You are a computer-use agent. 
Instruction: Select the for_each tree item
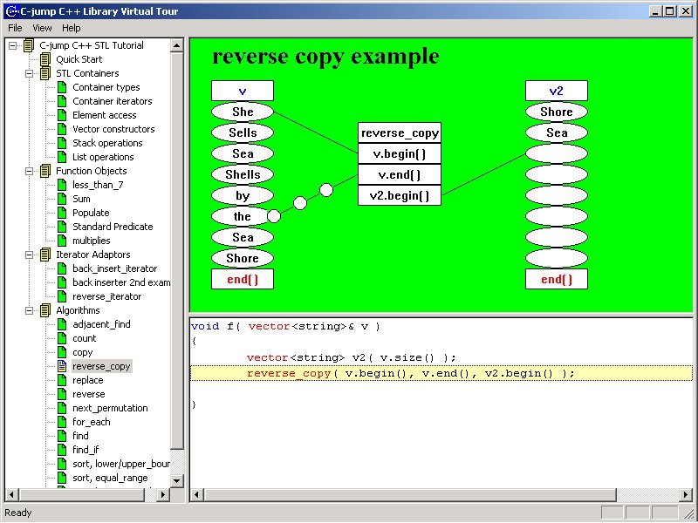tap(92, 422)
